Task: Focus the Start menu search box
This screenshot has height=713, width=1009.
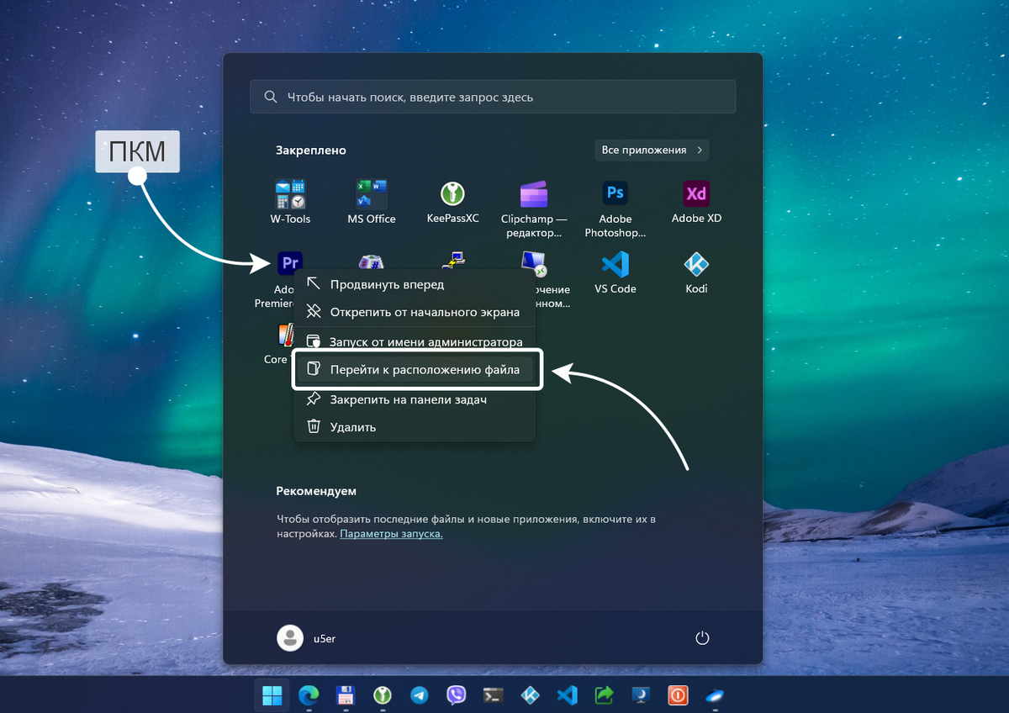Action: coord(493,97)
